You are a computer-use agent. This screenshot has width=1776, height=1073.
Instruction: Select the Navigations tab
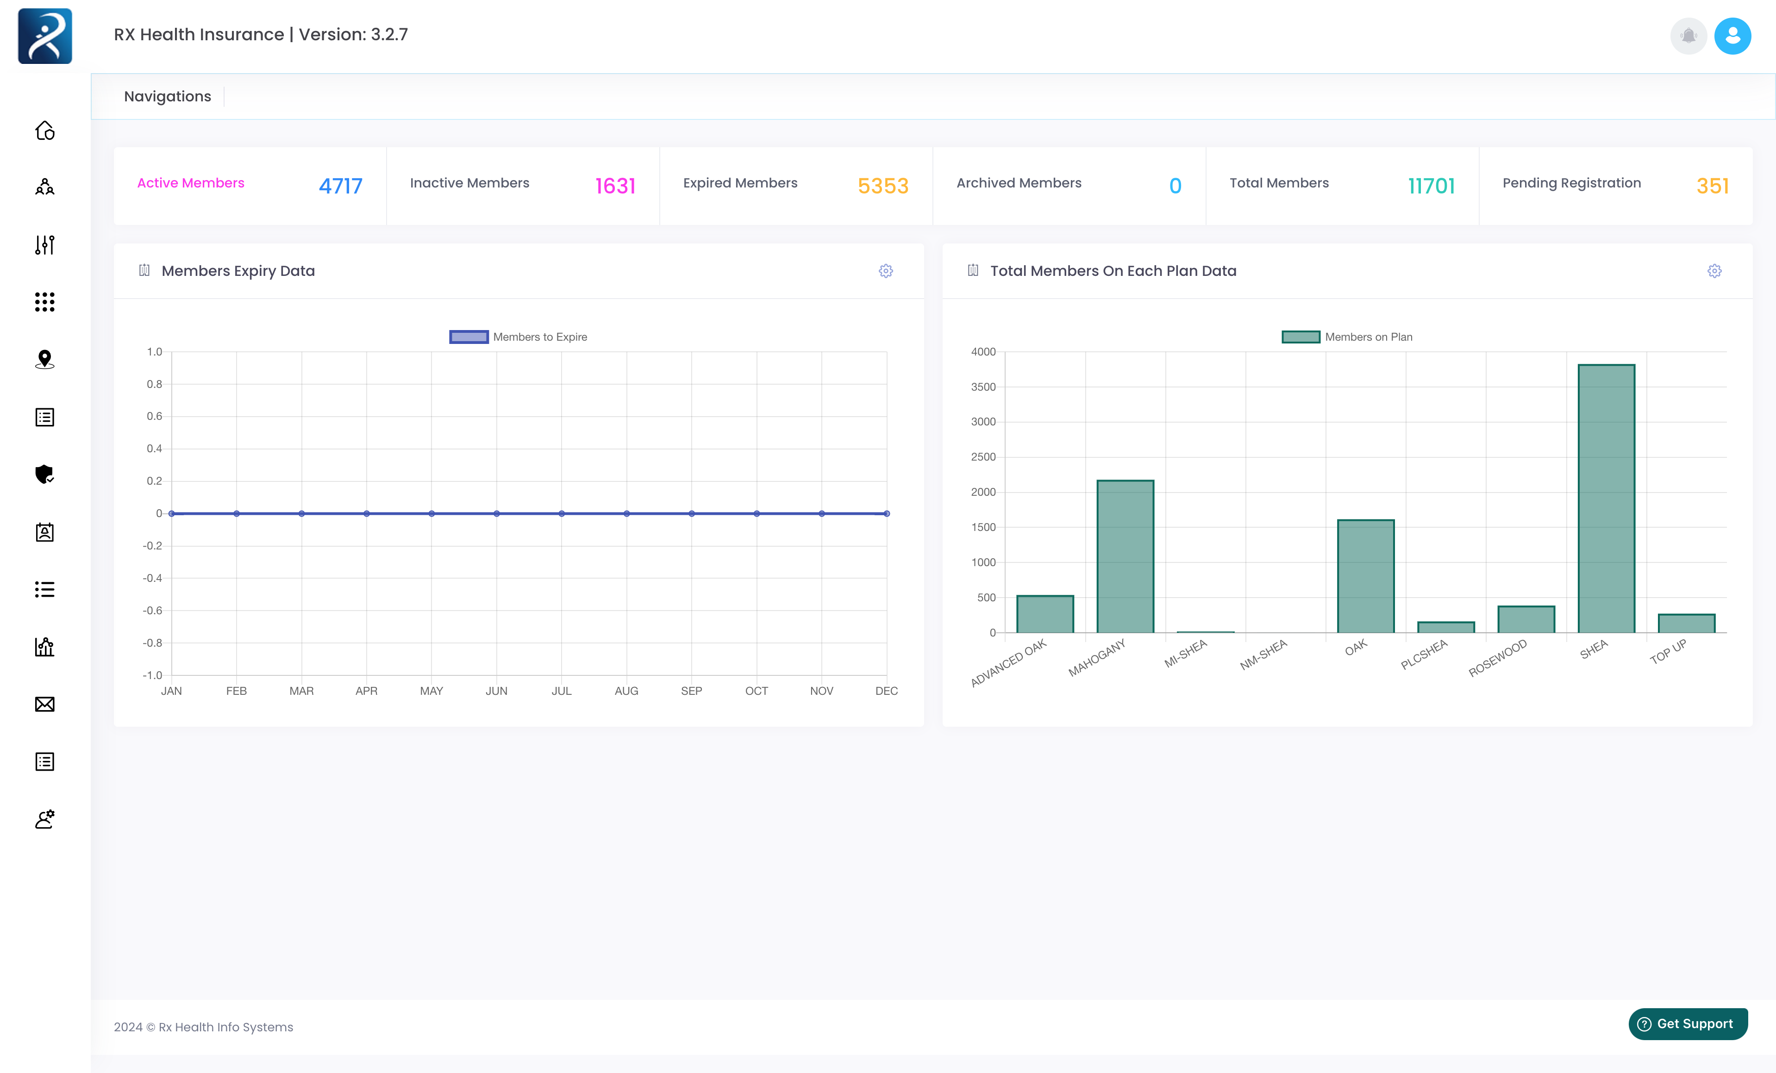(167, 97)
